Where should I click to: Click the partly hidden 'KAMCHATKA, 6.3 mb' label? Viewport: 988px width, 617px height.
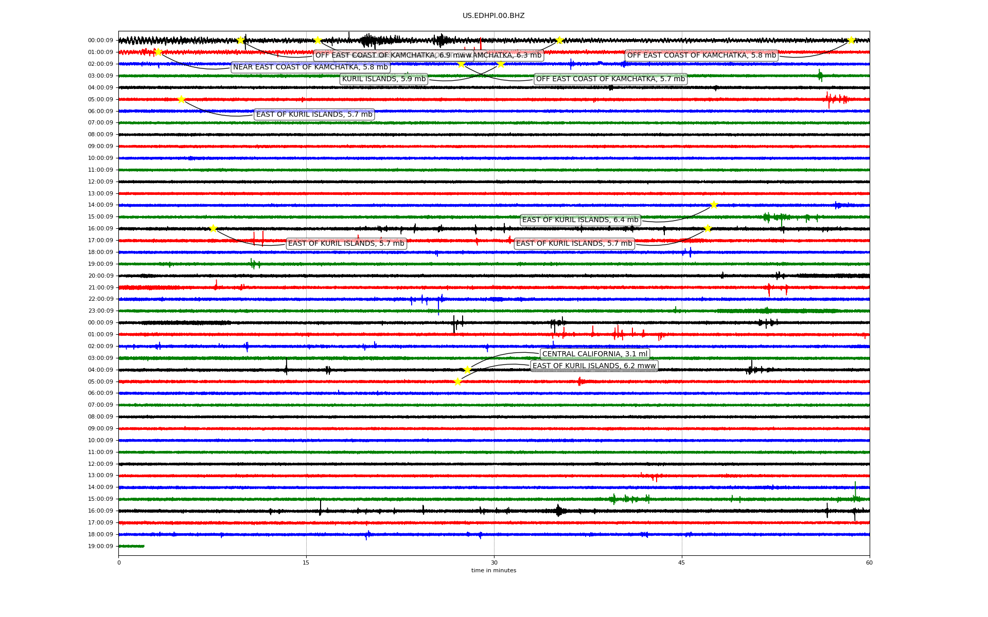508,56
